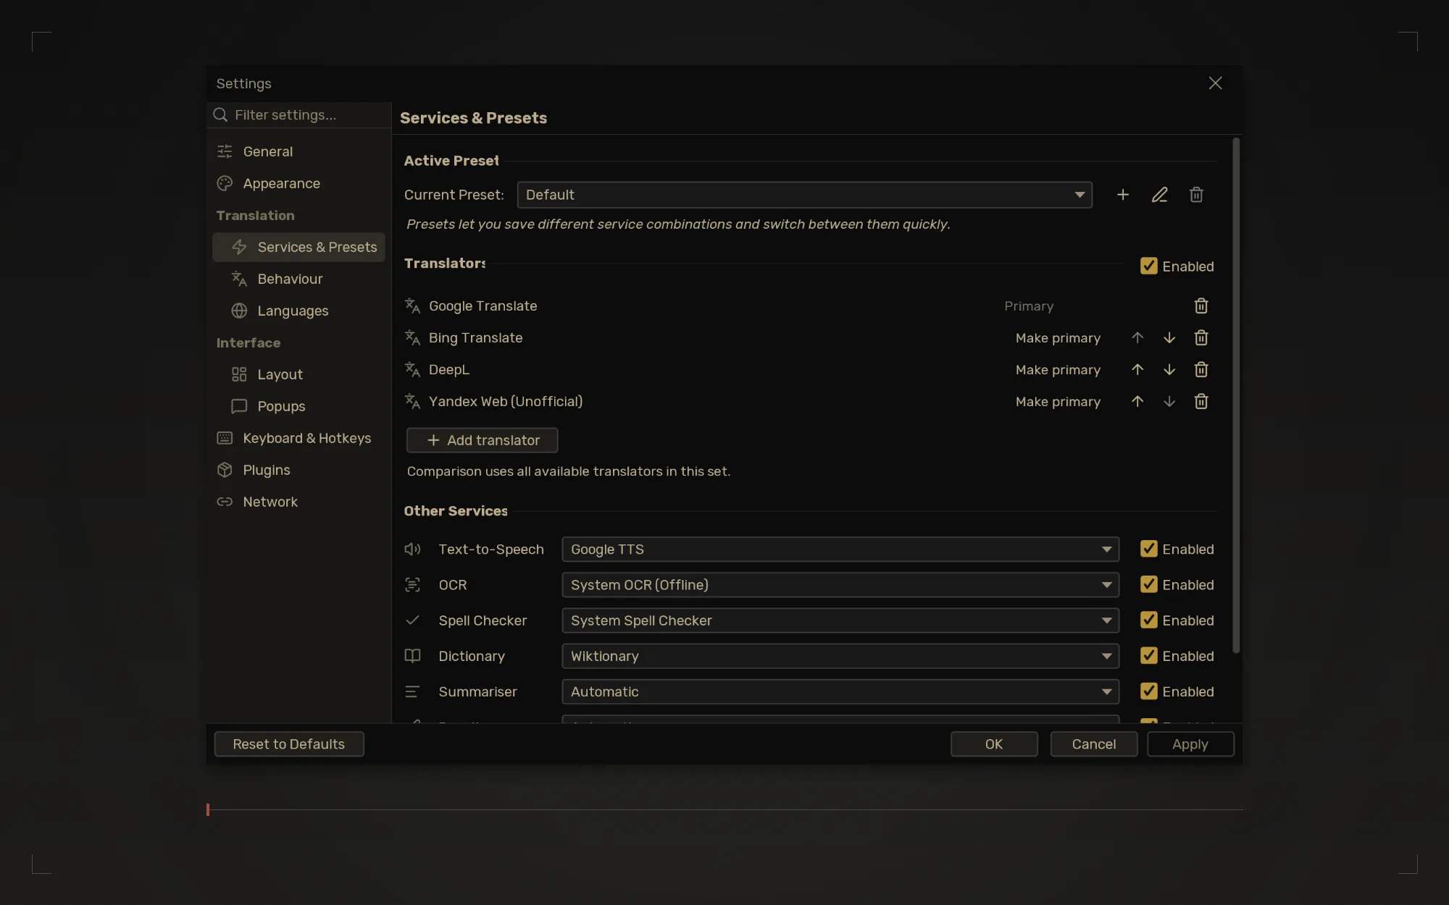
Task: Click the red timeline marker below dialog
Action: (x=208, y=809)
